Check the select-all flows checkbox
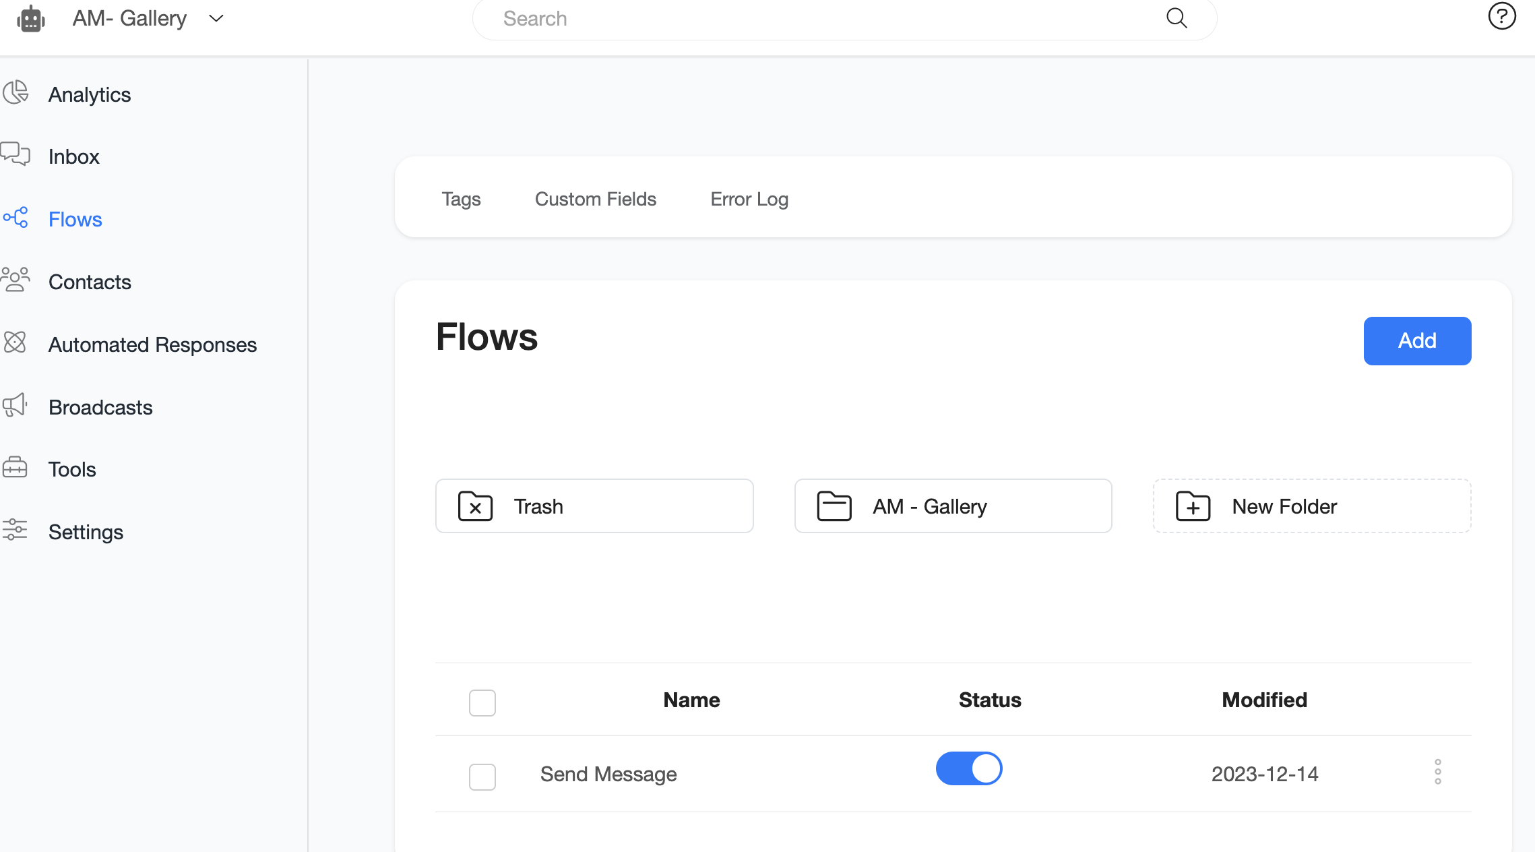Screen dimensions: 1535x852 click(x=482, y=702)
